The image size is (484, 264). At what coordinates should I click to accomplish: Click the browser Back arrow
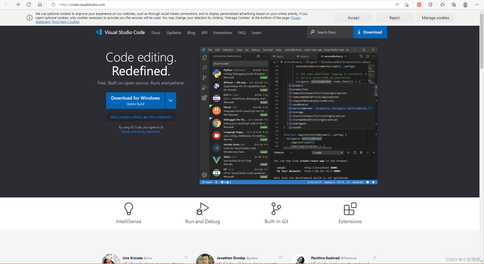[7, 5]
